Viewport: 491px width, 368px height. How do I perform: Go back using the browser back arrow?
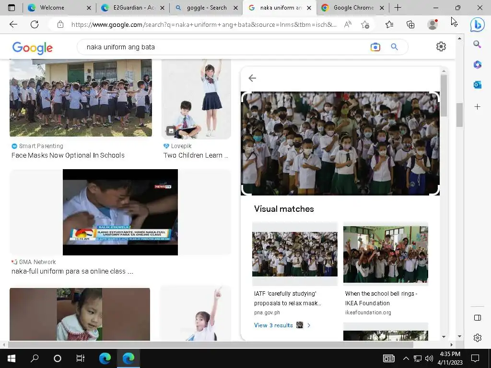coord(13,24)
